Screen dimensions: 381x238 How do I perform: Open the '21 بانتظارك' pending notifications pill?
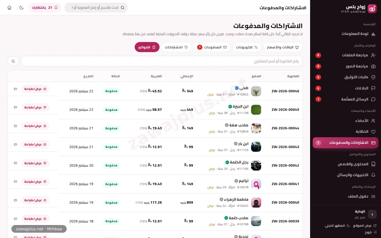[x=45, y=8]
